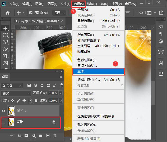Toggle shape layer filter

point(48,85)
